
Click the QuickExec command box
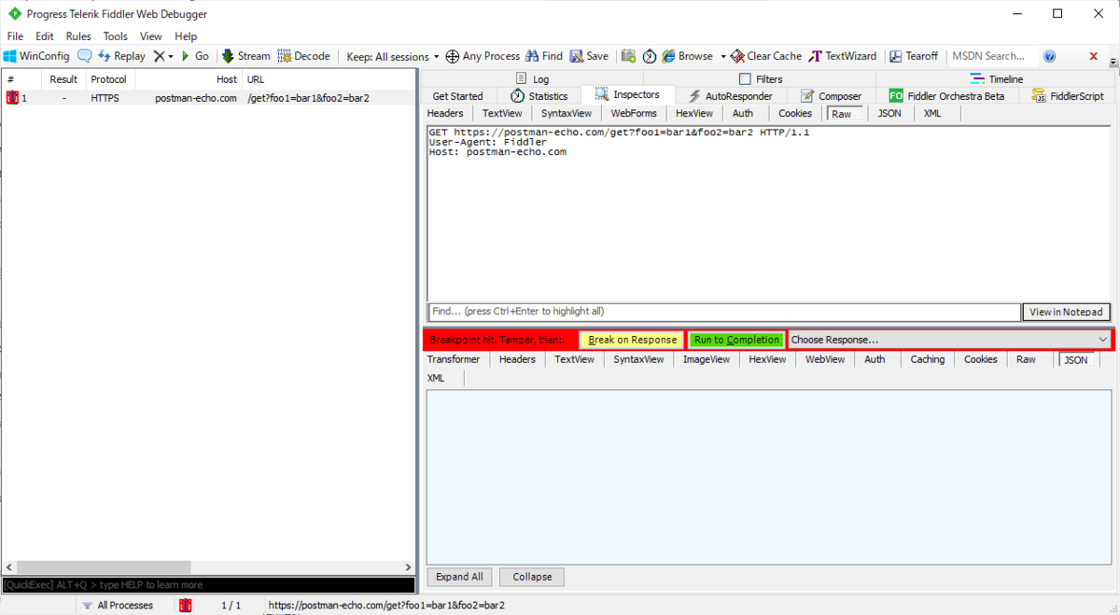click(x=208, y=585)
